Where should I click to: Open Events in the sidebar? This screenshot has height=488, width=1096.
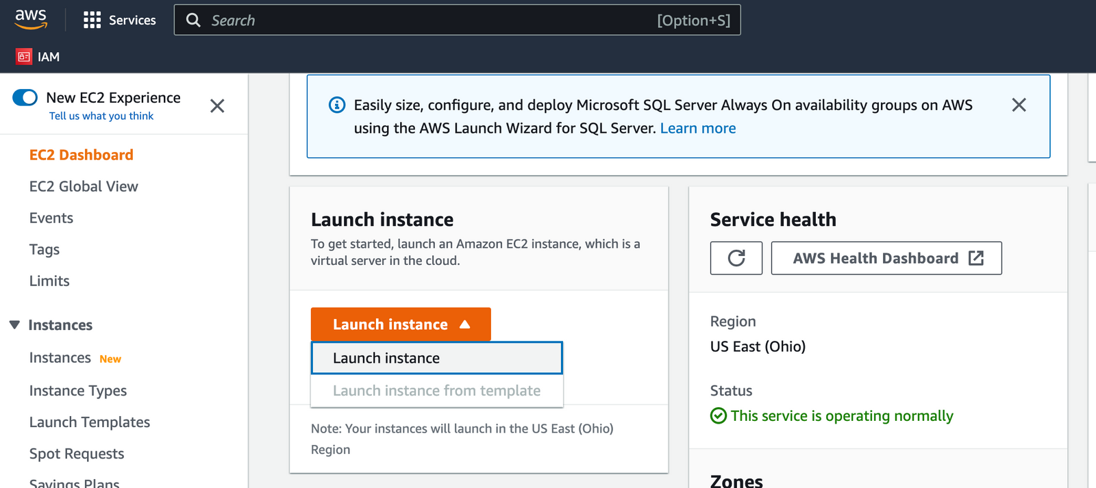coord(51,218)
